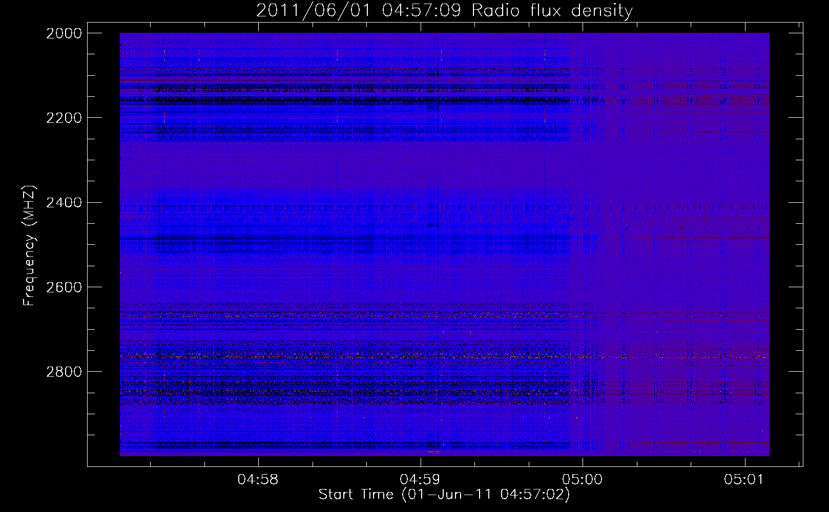Viewport: 829px width, 512px height.
Task: Select the 2800 frequency axis label
Action: pos(64,372)
